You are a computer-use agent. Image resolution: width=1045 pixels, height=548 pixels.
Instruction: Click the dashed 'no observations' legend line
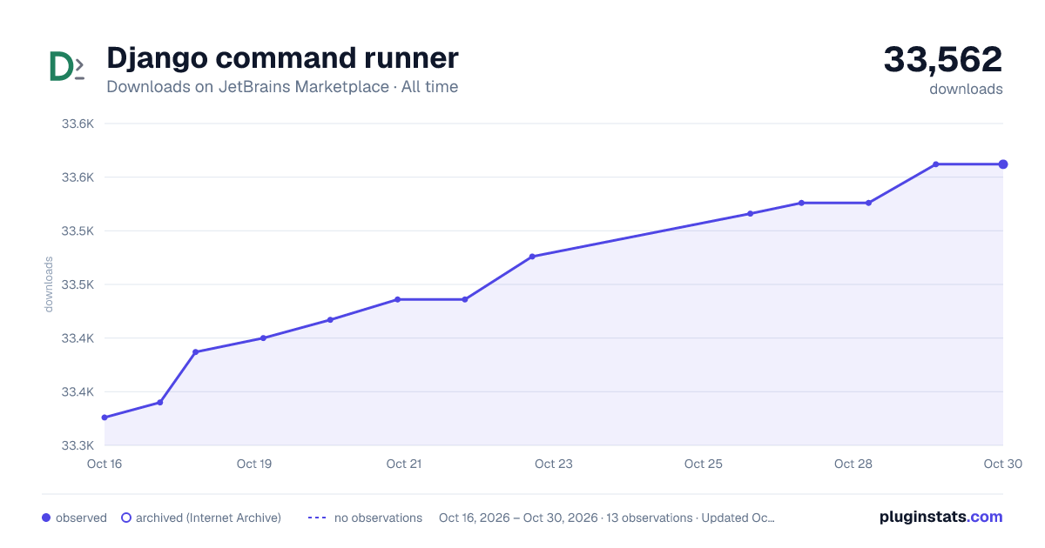pos(317,518)
